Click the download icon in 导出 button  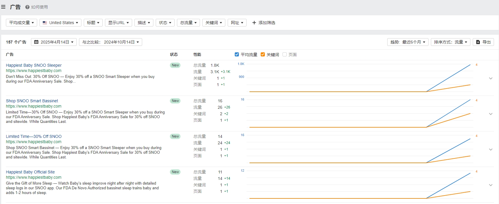(478, 42)
